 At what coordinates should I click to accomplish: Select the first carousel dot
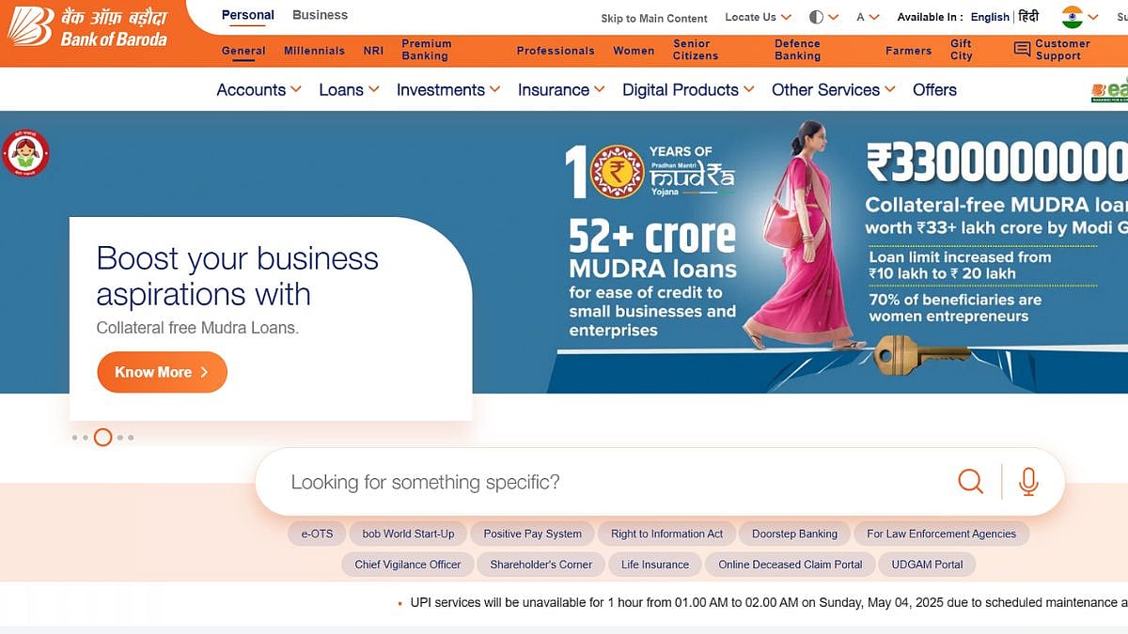pyautogui.click(x=75, y=438)
